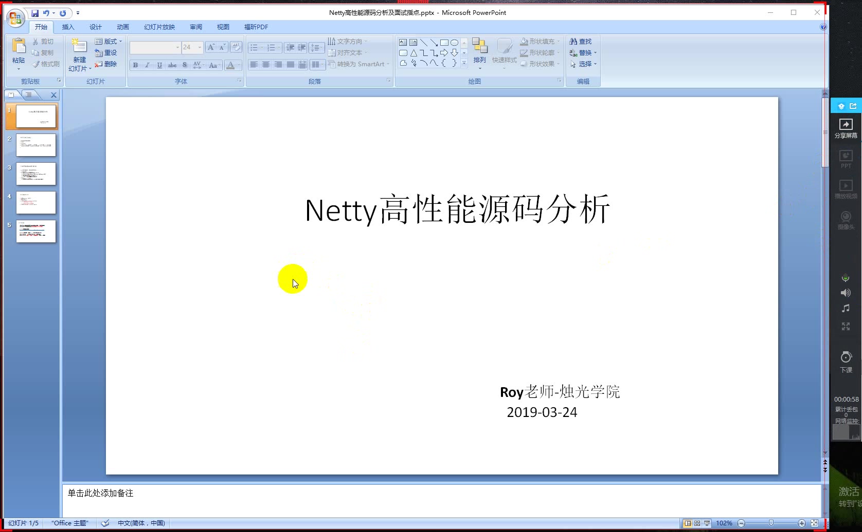
Task: Decrease font size with the small A
Action: click(x=222, y=47)
